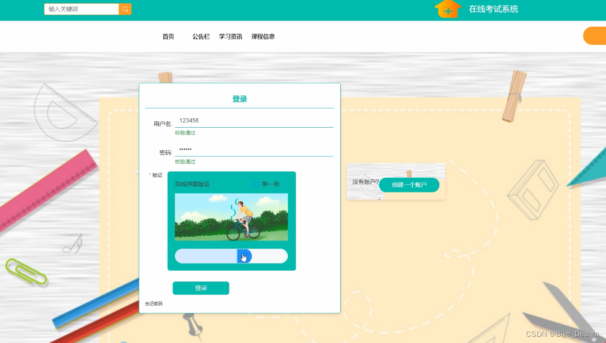Click the orange button at the navigation bar's right edge

coord(595,36)
